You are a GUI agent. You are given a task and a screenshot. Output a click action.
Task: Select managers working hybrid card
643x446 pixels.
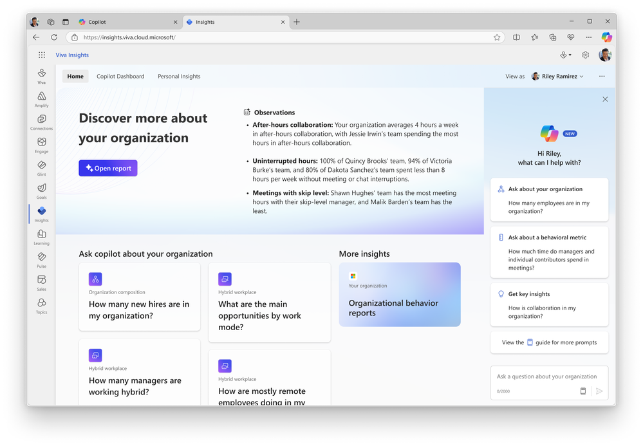(140, 372)
